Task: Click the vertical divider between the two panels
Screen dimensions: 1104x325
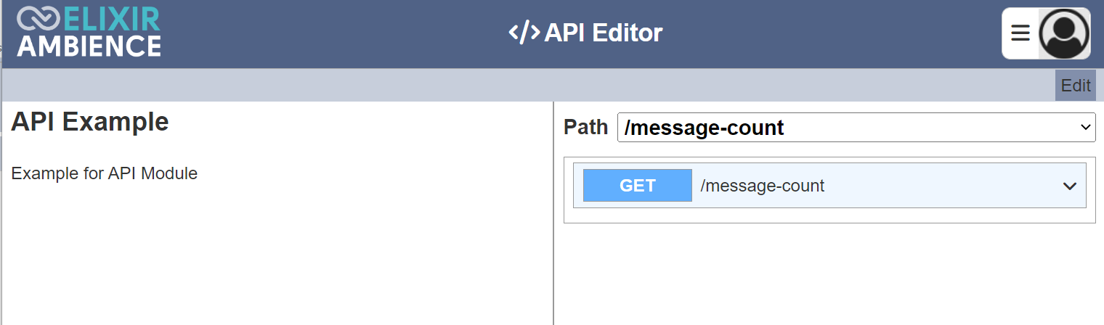Action: click(x=553, y=213)
